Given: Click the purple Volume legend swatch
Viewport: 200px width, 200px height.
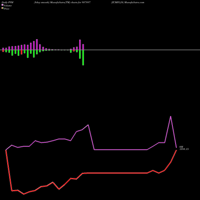Looking at the screenshot, I should (x=2, y=5).
